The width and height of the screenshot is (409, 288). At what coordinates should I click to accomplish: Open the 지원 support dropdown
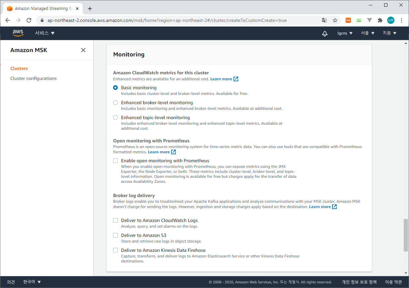390,33
